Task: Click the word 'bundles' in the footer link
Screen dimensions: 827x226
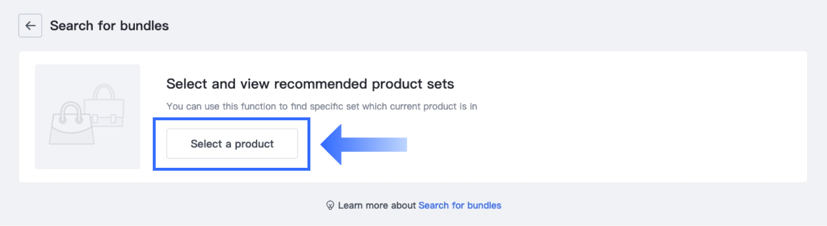Action: pos(484,206)
